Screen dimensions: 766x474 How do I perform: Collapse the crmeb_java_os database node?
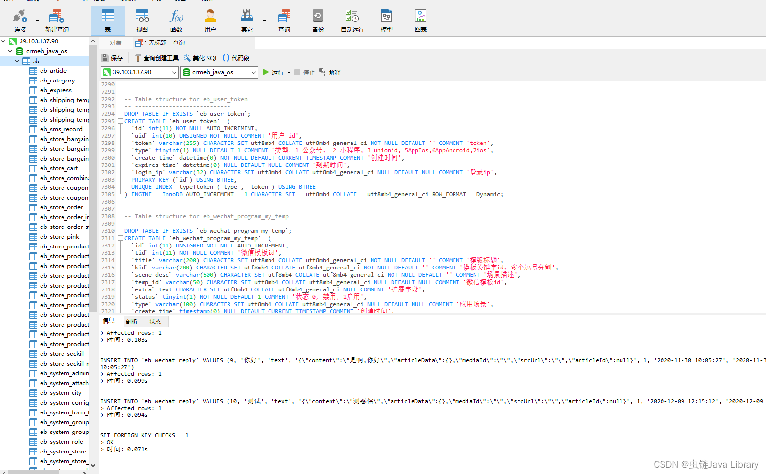tap(10, 51)
